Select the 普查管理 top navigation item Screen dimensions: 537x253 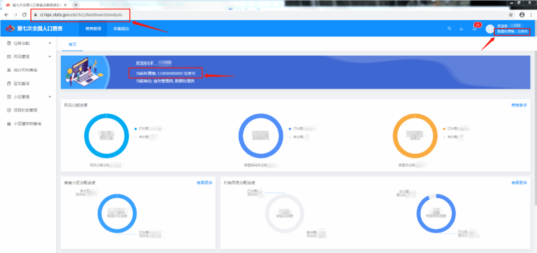point(93,28)
